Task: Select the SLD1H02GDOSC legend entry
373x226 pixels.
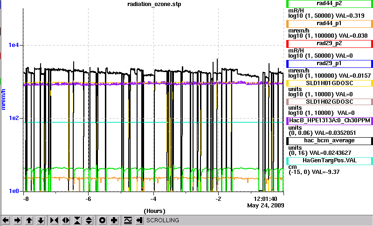Action: [x=330, y=102]
